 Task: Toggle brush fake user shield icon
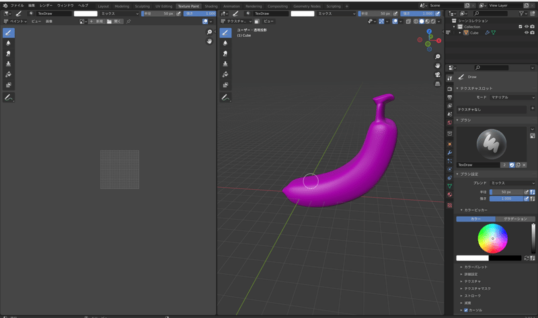[x=512, y=165]
